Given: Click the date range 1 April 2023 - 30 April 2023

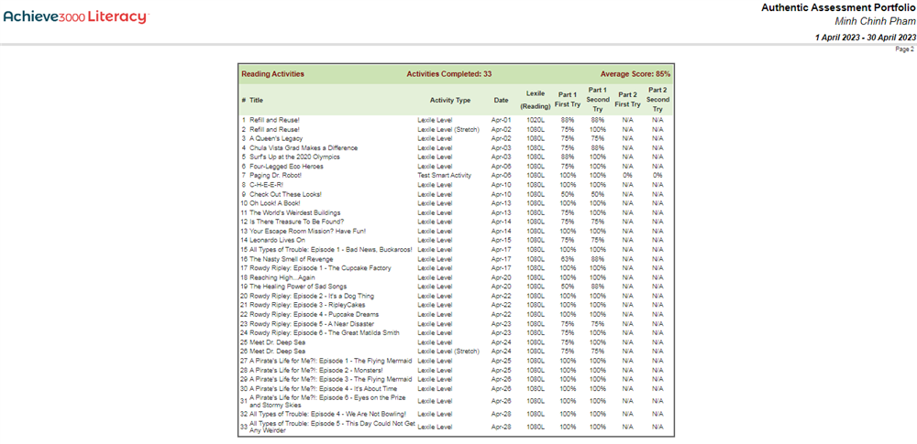Looking at the screenshot, I should [x=866, y=38].
